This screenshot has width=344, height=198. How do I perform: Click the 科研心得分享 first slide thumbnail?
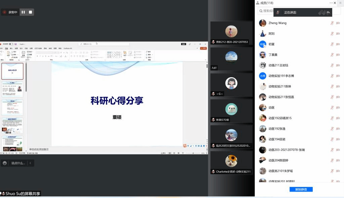(12, 71)
